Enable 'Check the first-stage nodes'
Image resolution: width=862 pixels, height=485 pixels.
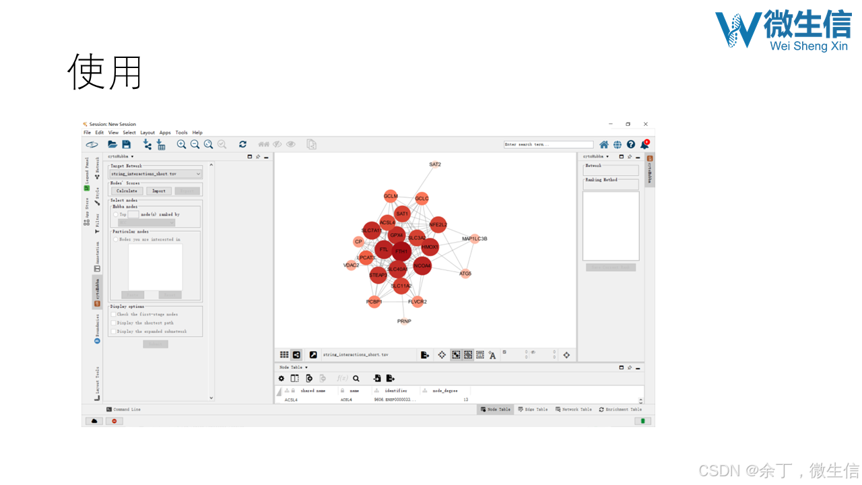(112, 315)
